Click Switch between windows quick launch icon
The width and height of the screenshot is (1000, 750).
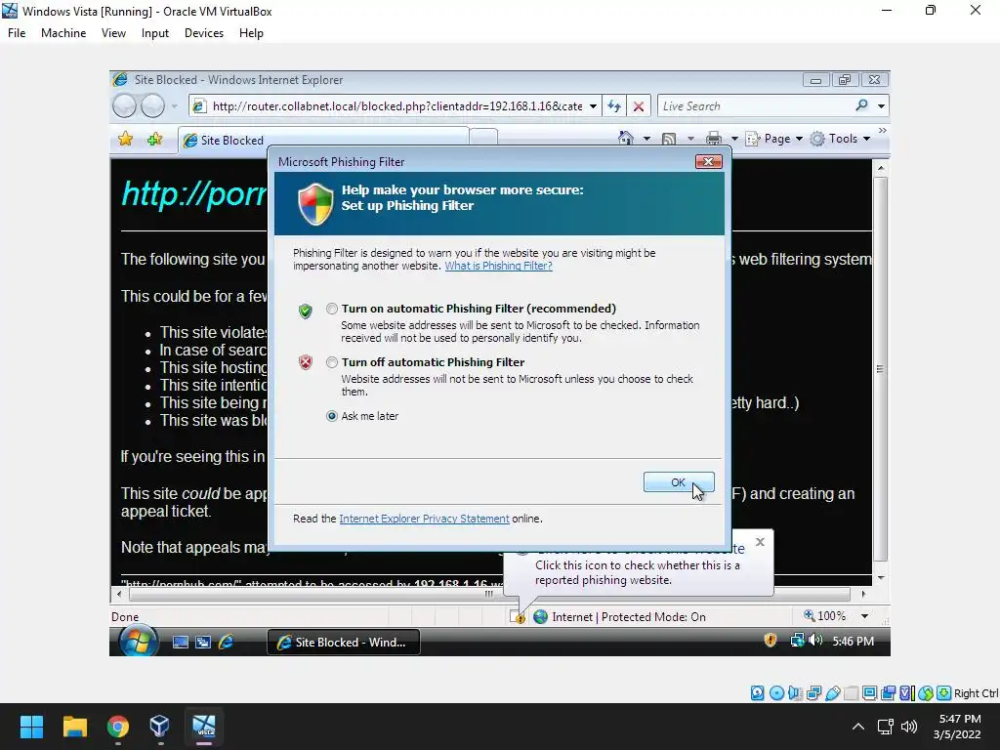click(x=203, y=643)
